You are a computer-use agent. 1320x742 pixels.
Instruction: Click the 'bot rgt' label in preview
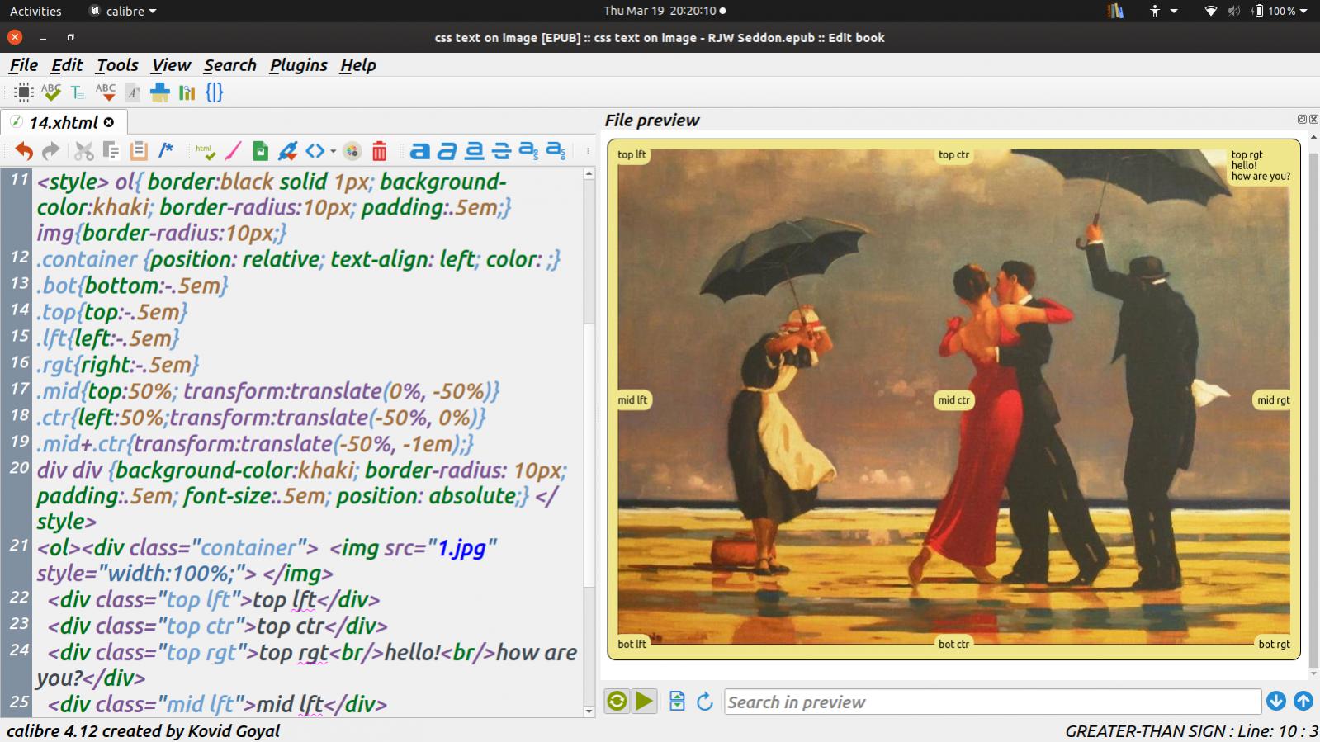click(x=1274, y=644)
